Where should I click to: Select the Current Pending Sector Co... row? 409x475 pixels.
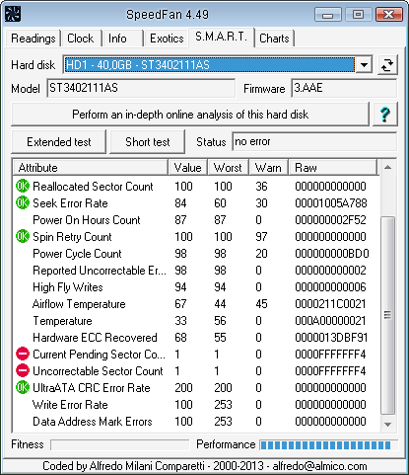(x=196, y=355)
